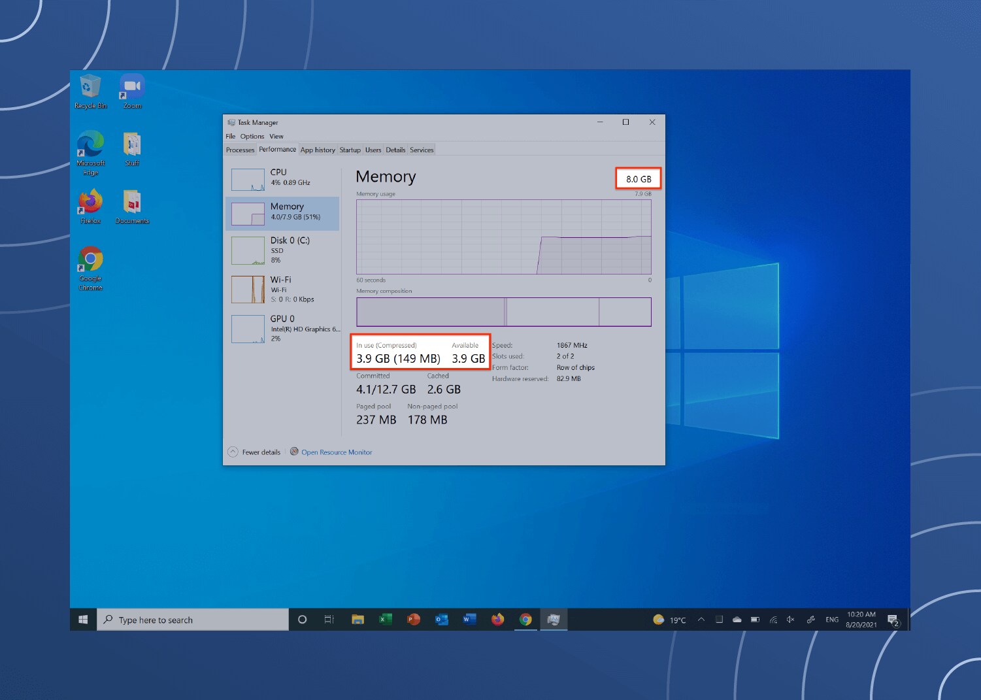The width and height of the screenshot is (981, 700).
Task: Open Microsoft Word from the taskbar
Action: 469,619
